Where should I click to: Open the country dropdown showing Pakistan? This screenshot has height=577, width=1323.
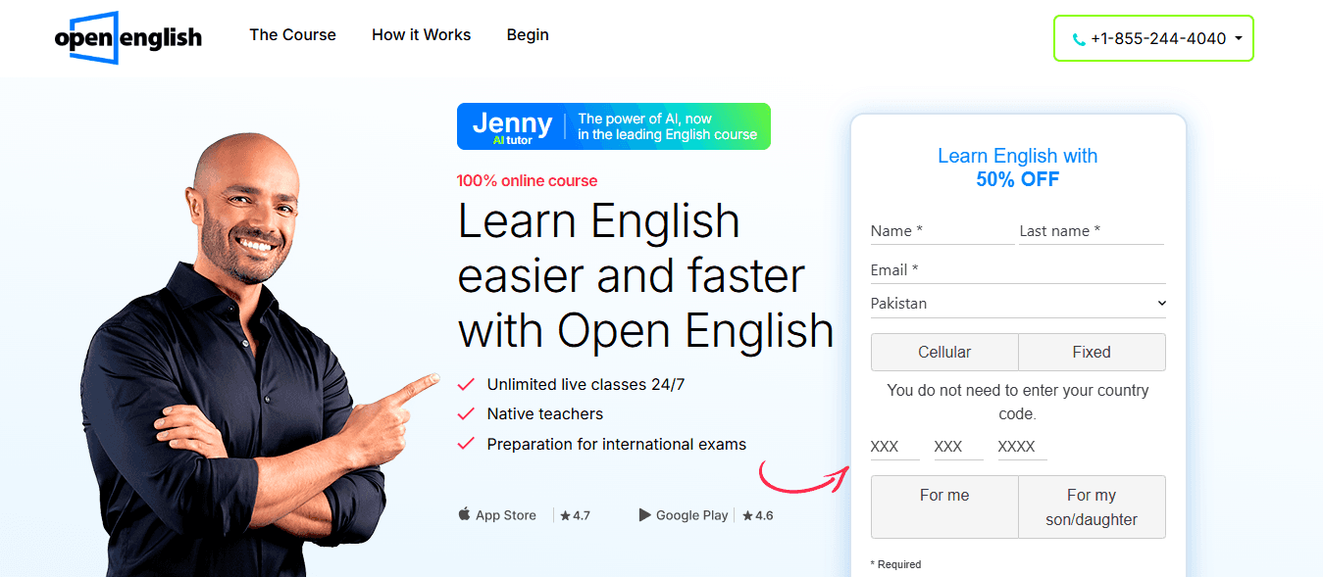(1017, 303)
